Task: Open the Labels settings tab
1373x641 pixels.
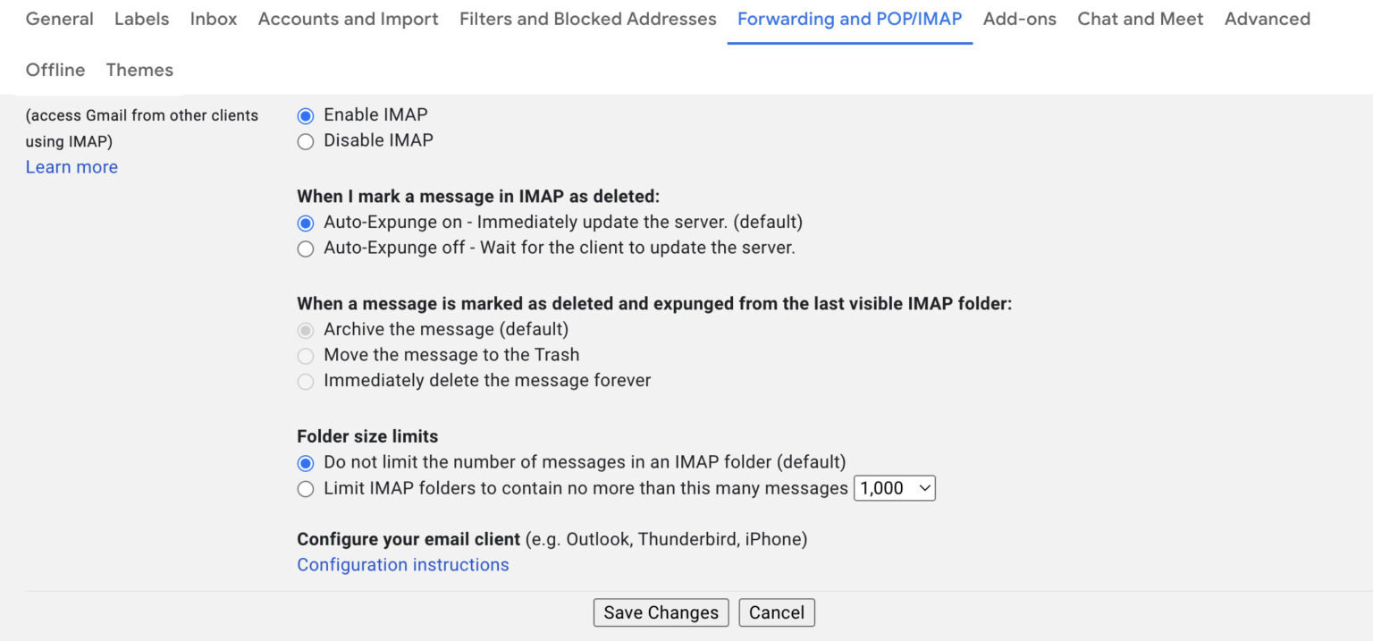Action: point(141,19)
